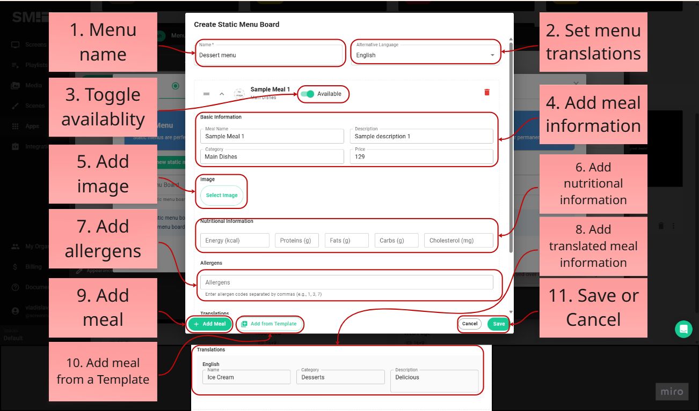Click the Add Meal button

[210, 324]
